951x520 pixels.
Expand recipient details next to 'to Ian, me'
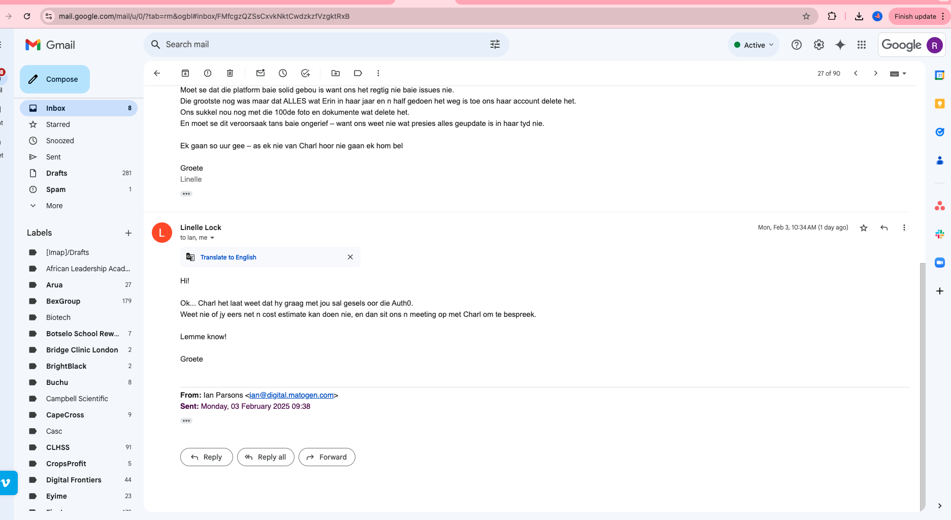[x=212, y=238]
